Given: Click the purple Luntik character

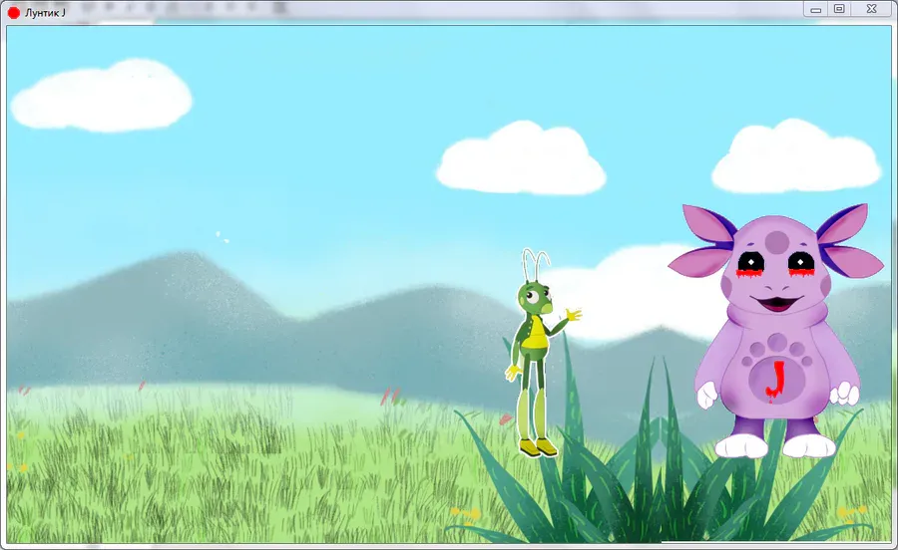Looking at the screenshot, I should (x=776, y=331).
